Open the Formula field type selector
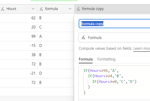This screenshot has width=150, height=101. 114,37
